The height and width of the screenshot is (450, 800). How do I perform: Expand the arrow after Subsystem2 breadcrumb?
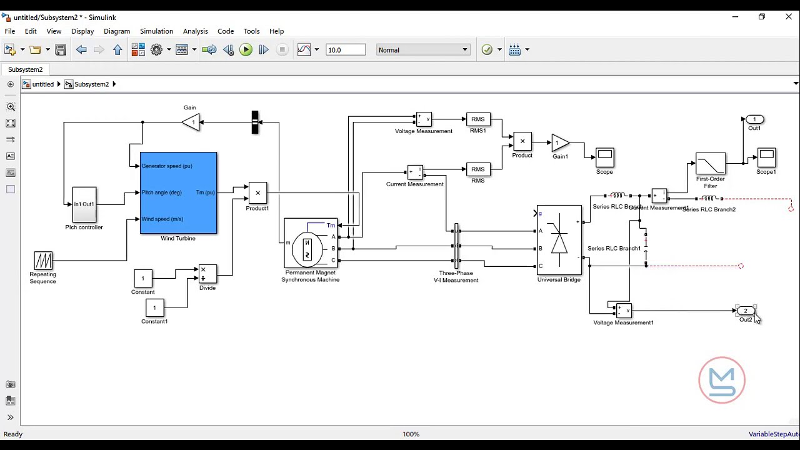click(114, 84)
